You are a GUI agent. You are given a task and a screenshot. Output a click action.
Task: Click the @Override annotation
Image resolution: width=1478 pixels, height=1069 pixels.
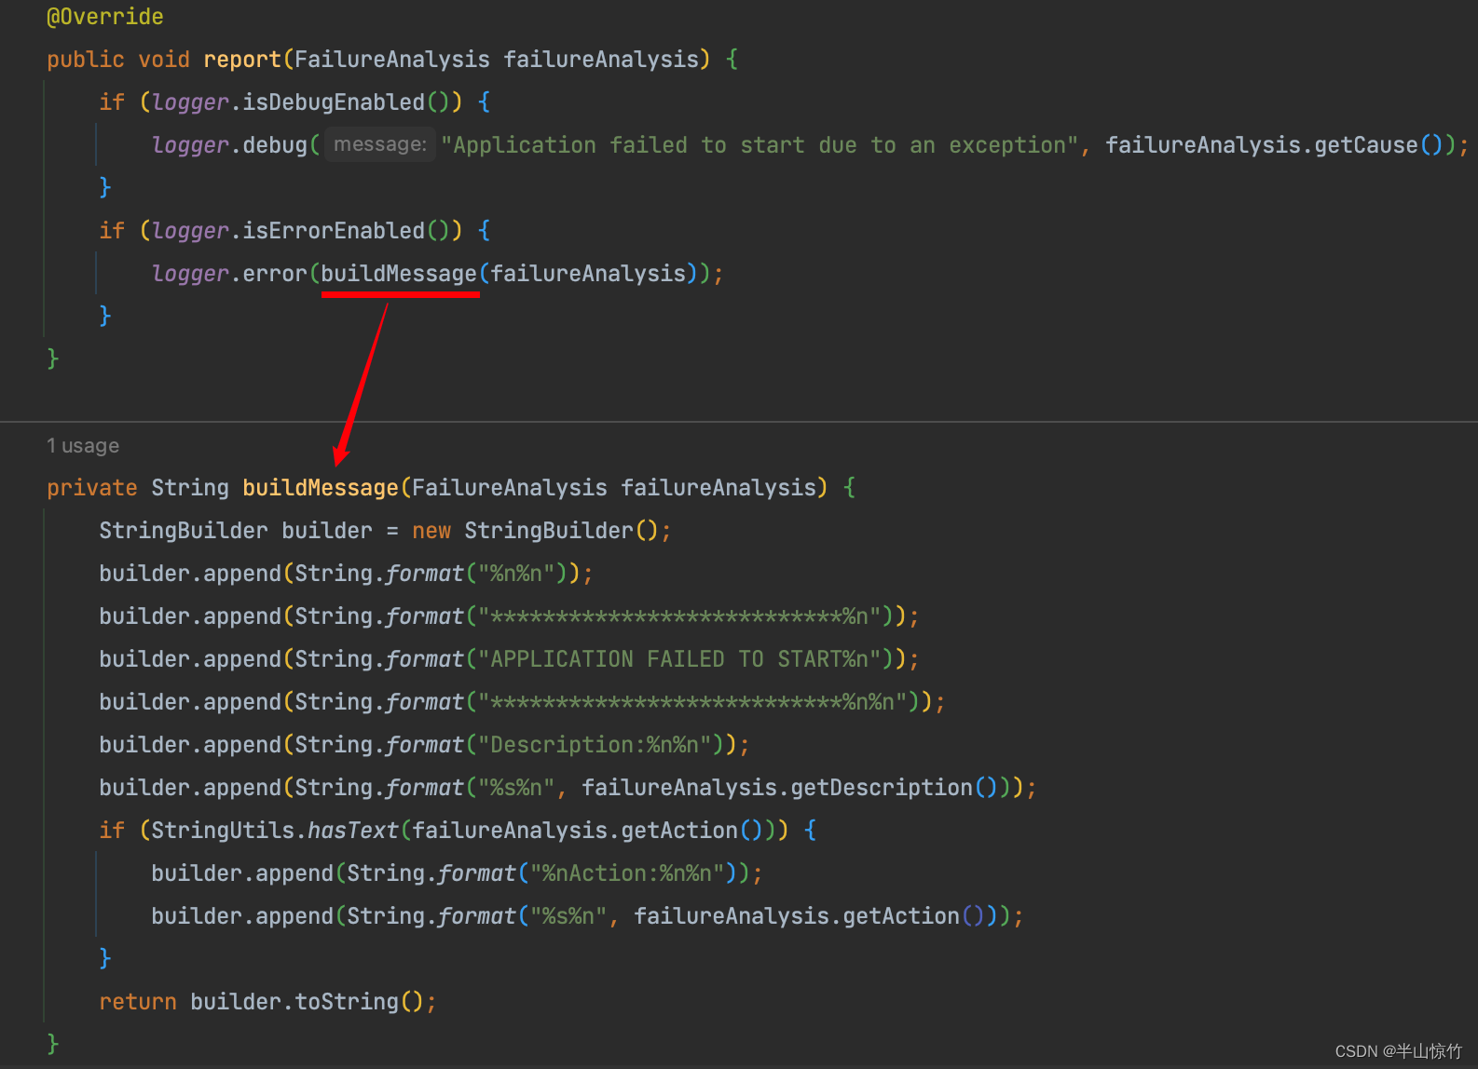pyautogui.click(x=105, y=17)
